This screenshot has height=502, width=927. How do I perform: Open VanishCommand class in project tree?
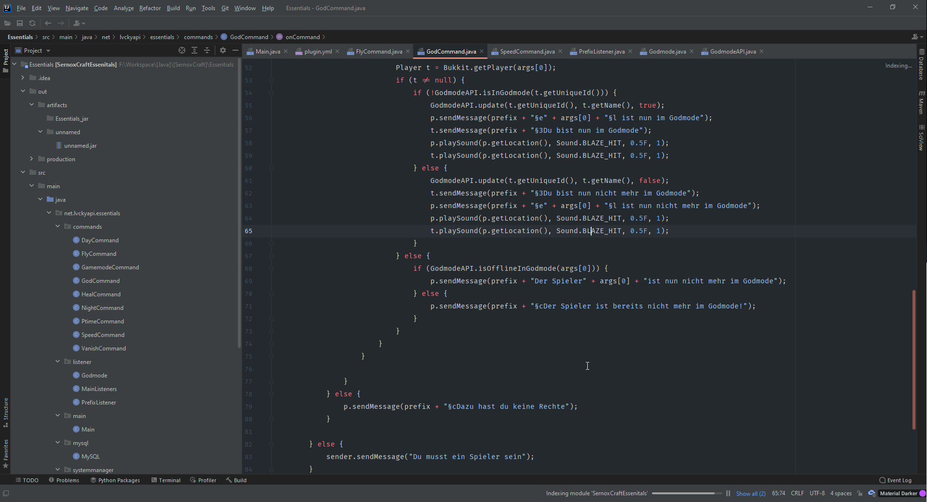[x=103, y=348]
